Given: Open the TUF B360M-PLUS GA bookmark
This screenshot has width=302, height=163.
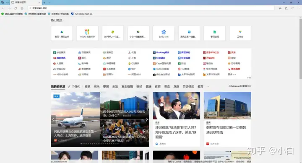Looking at the screenshot, I should point(82,14).
